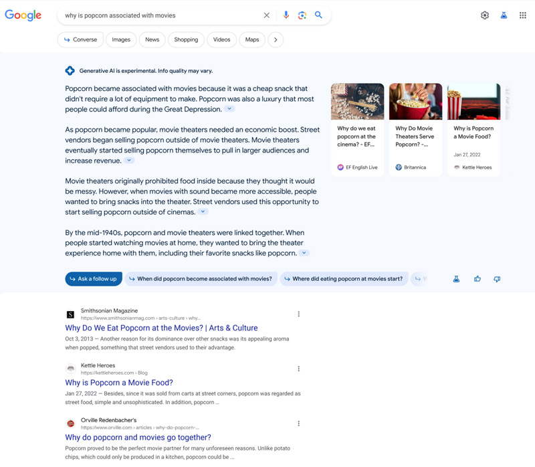Click the blue magnifier search icon
Screen dimensions: 535x467
pyautogui.click(x=319, y=15)
